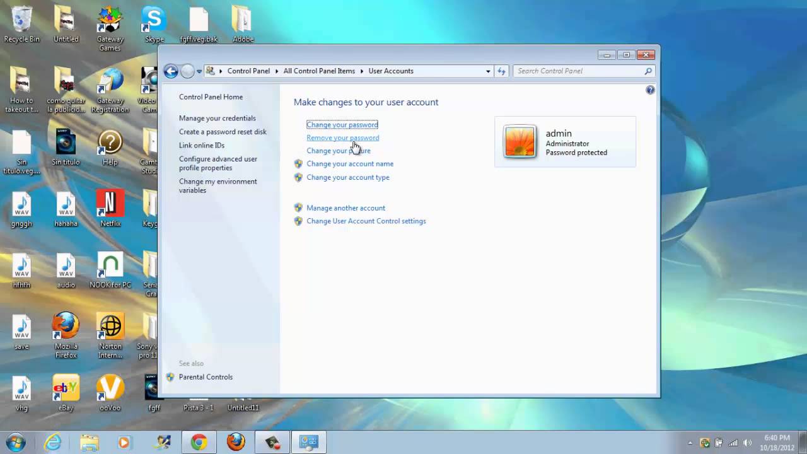Select the fgff.veg.bak file icon
The image size is (807, 454).
[x=199, y=25]
